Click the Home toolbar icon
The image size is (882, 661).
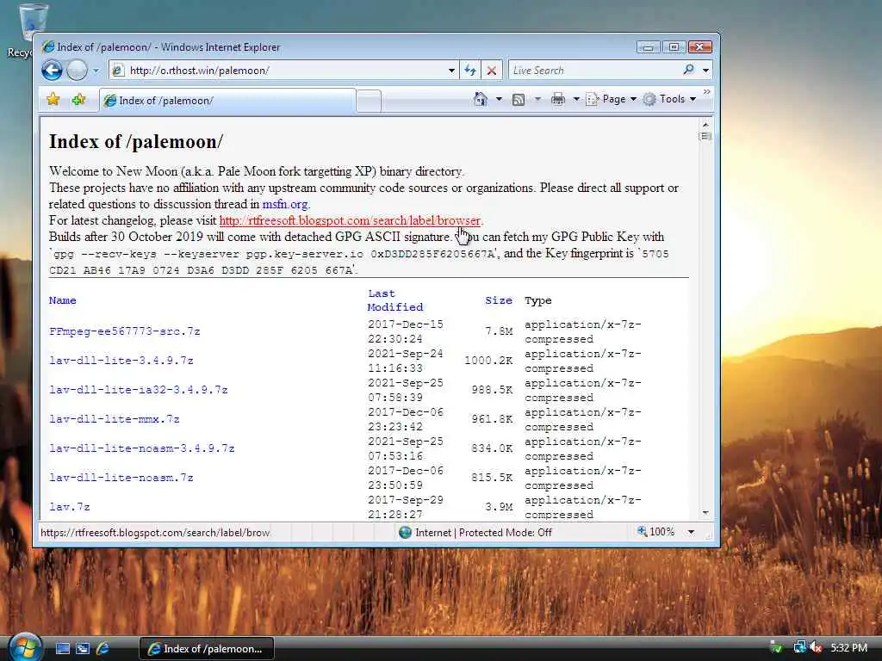(481, 100)
